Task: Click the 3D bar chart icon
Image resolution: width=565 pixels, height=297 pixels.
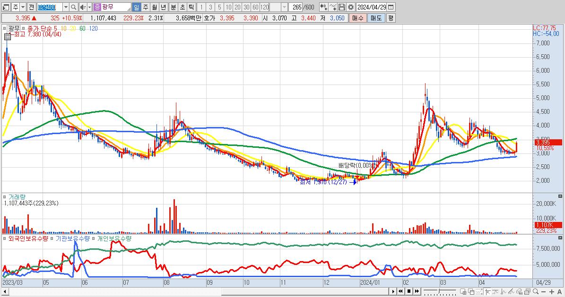Action: click(519, 292)
